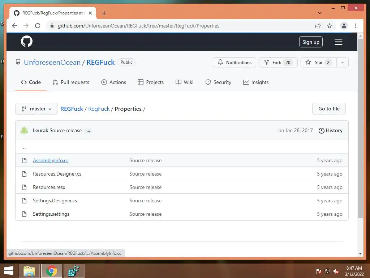The height and width of the screenshot is (278, 370).
Task: Click RegFuck folder in breadcrumb path
Action: (x=99, y=109)
